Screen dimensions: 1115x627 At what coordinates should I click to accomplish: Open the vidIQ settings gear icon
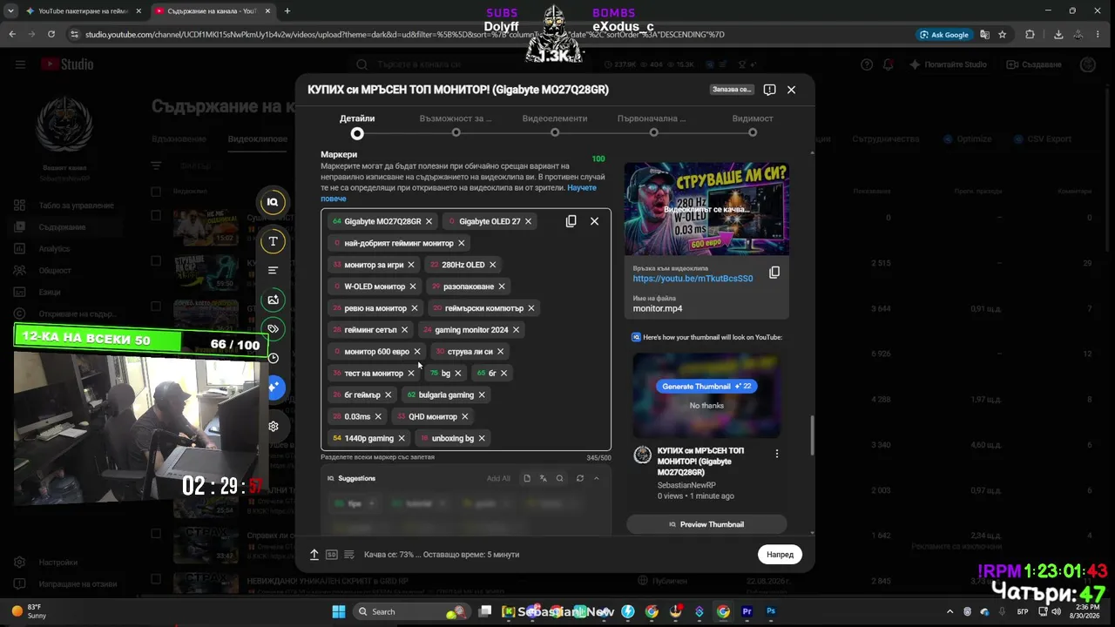pyautogui.click(x=273, y=427)
